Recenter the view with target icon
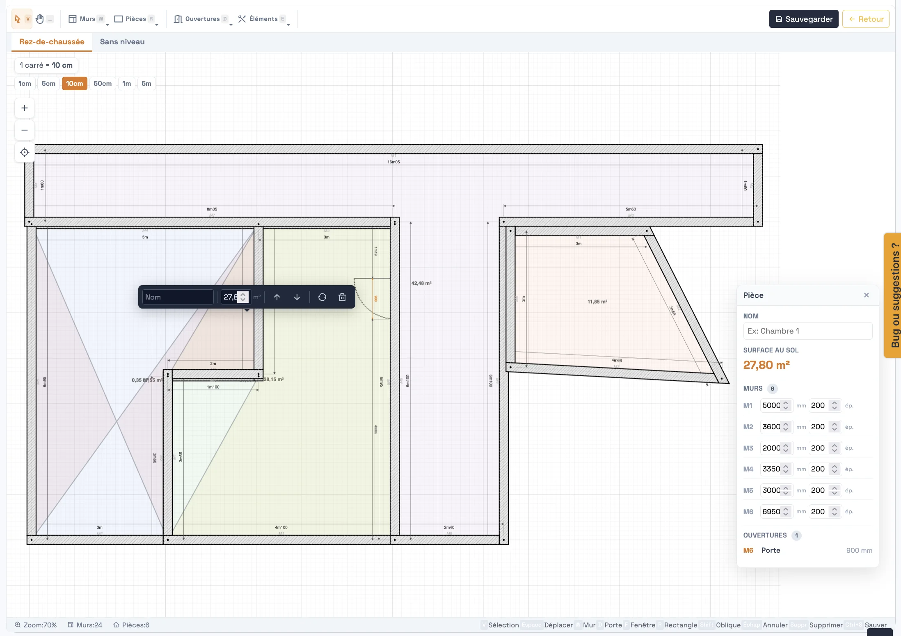 click(25, 152)
